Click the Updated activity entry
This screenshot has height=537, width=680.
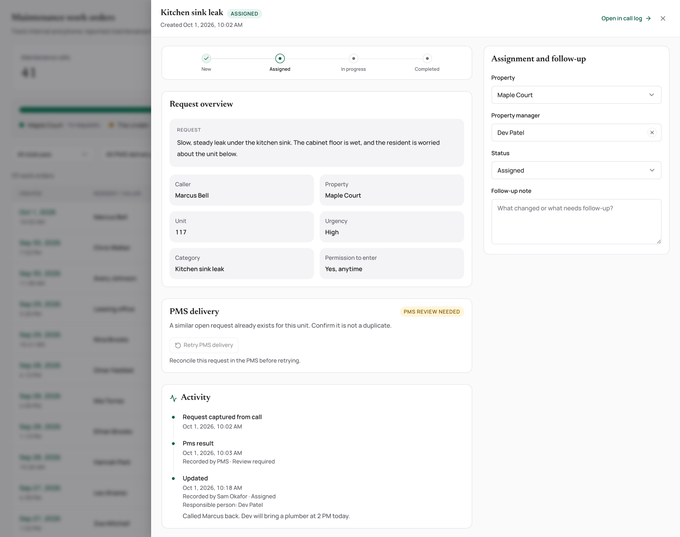coord(195,478)
